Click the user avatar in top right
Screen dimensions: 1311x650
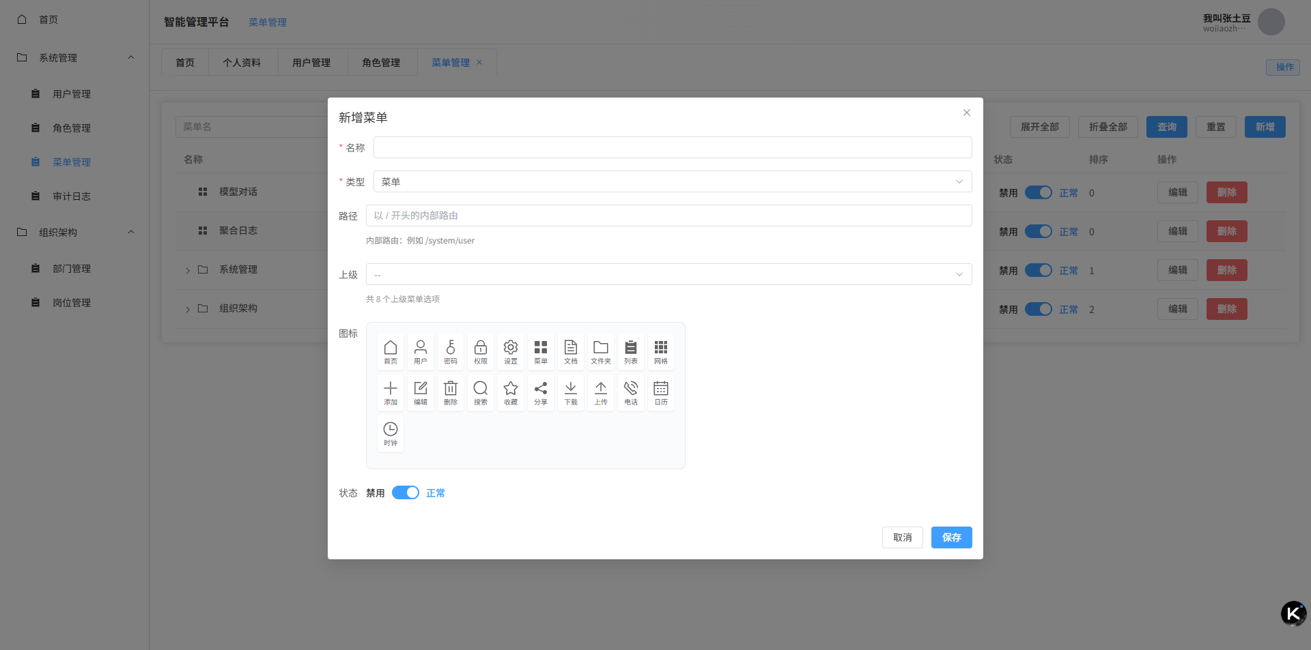(x=1271, y=22)
